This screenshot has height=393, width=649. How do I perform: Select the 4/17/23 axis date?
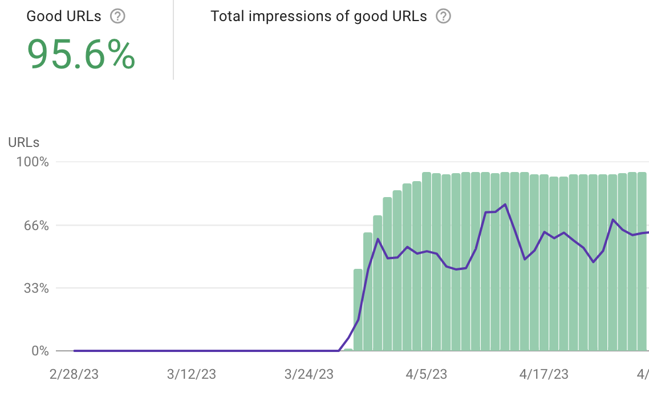point(543,374)
